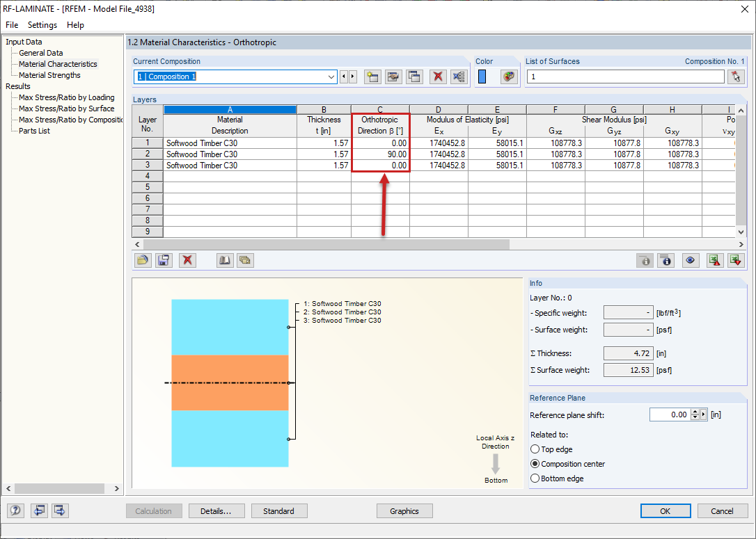Click the Calculation button
The width and height of the screenshot is (756, 539).
(x=153, y=511)
